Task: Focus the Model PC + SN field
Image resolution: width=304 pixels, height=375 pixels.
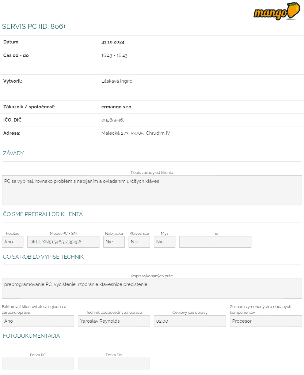Action: (x=63, y=242)
